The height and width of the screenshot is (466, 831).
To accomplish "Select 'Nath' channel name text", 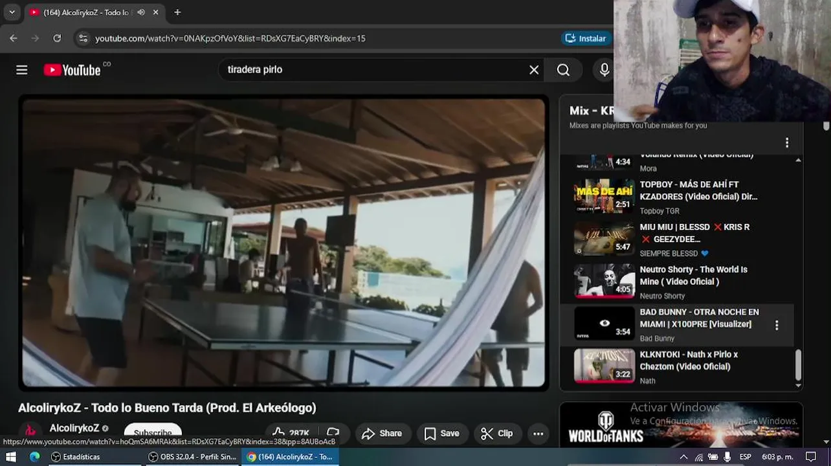I will [x=648, y=381].
